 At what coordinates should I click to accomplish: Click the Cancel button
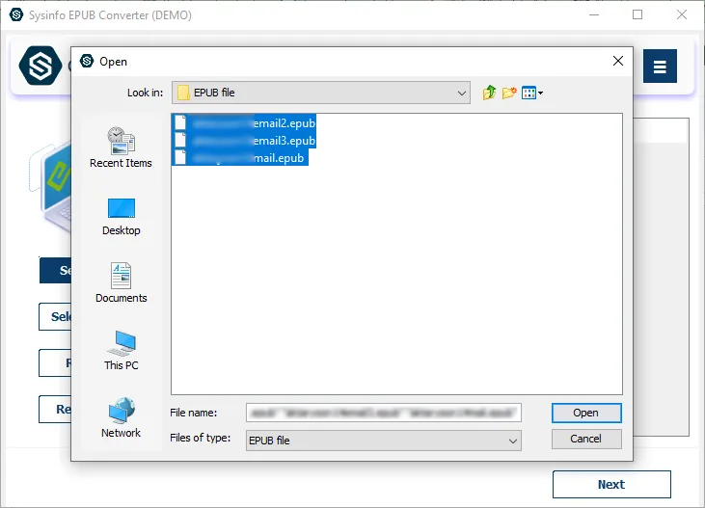[x=586, y=439]
